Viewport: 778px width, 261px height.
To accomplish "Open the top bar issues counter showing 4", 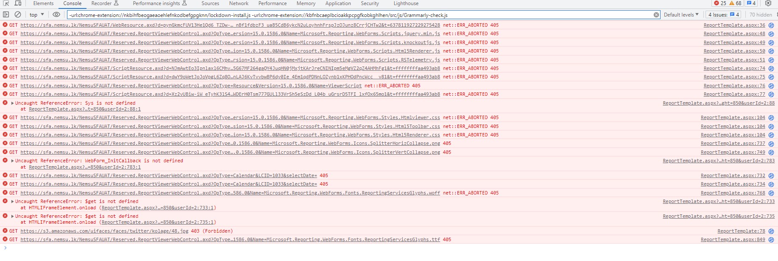I will point(751,3).
